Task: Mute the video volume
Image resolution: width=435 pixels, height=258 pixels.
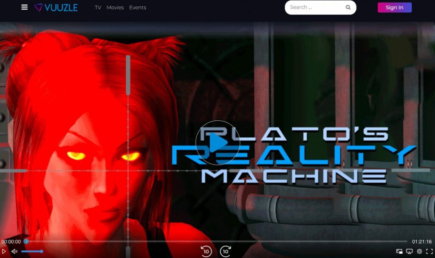Action: [14, 251]
